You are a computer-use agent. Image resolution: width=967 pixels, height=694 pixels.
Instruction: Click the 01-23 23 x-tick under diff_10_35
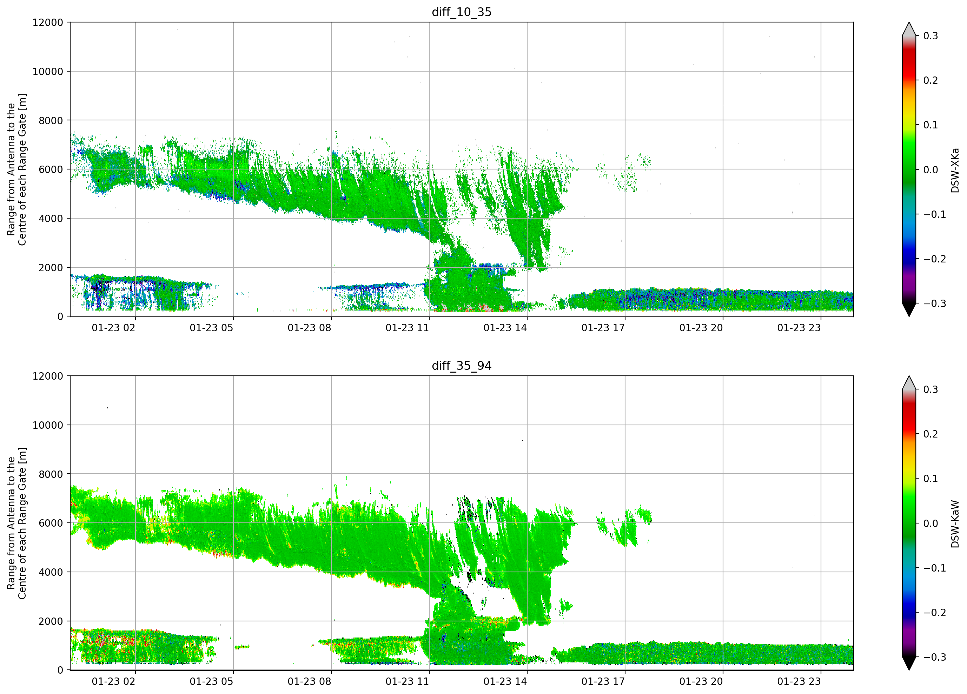tap(799, 328)
